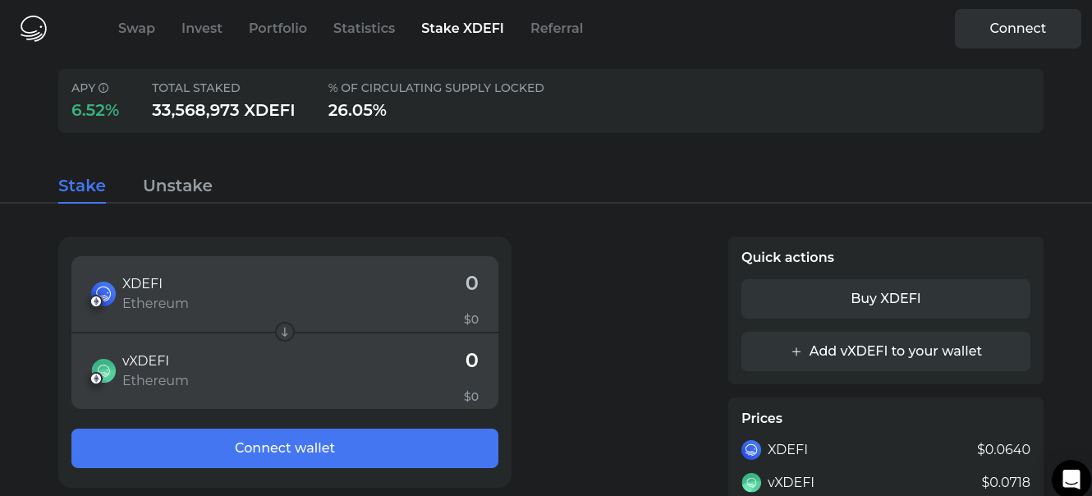
Task: Go to the Referral page
Action: click(x=557, y=28)
